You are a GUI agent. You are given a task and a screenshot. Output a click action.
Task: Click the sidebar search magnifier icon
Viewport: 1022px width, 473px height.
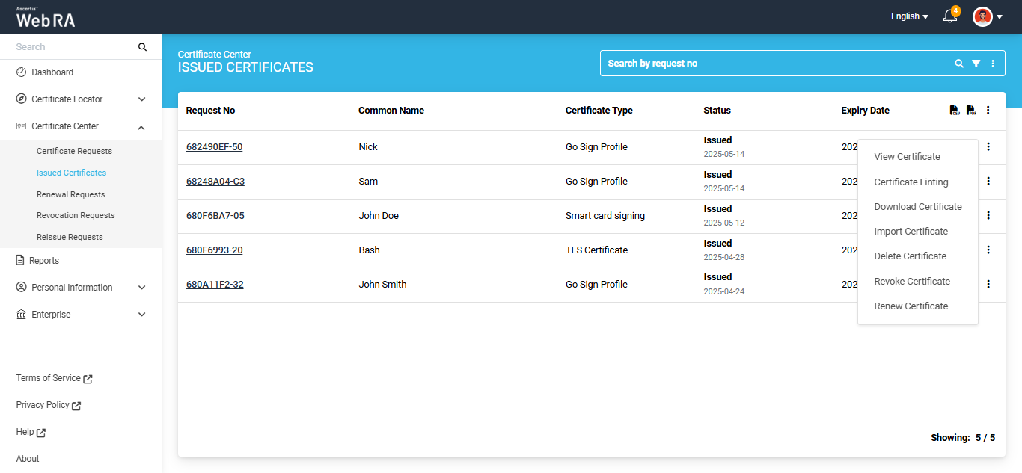coord(142,46)
